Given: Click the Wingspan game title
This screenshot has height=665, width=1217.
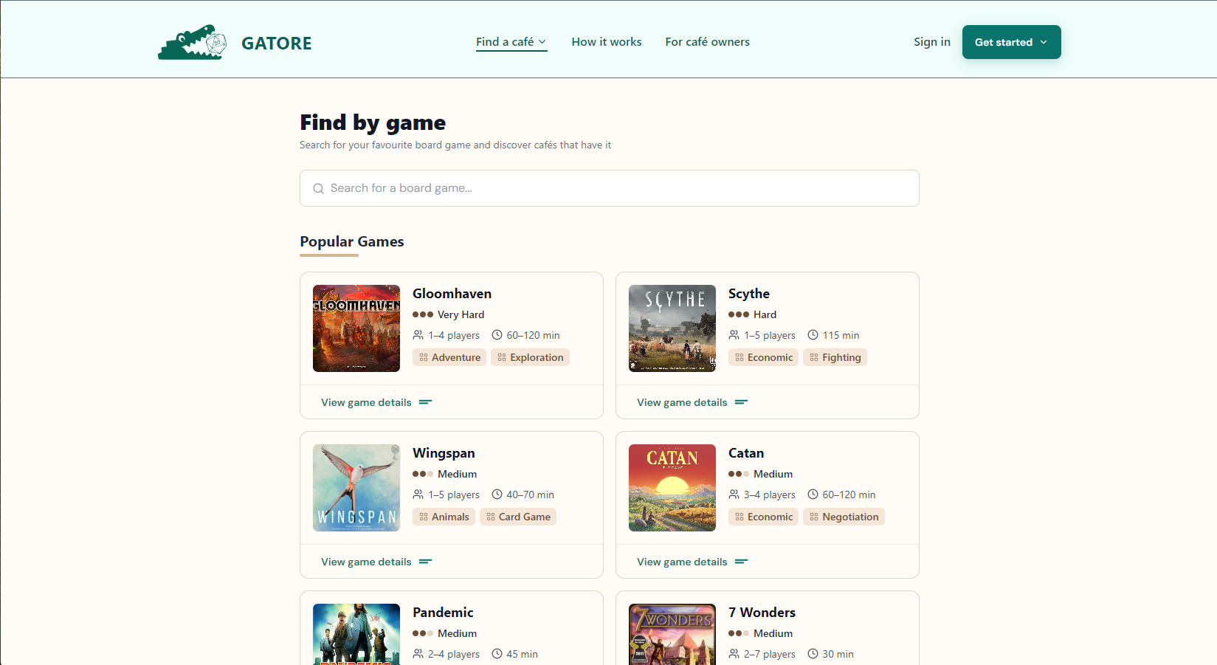Looking at the screenshot, I should tap(444, 453).
